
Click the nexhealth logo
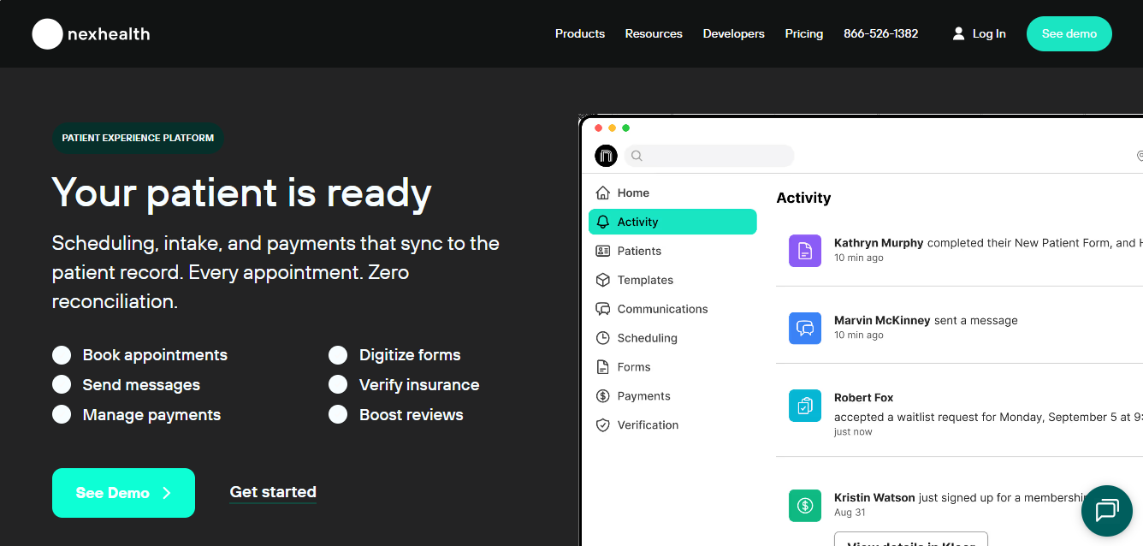[x=91, y=34]
